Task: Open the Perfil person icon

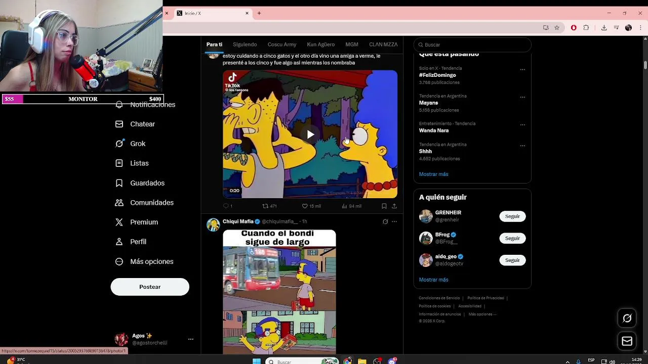Action: [119, 242]
